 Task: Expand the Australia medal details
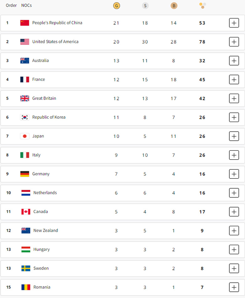[234, 60]
